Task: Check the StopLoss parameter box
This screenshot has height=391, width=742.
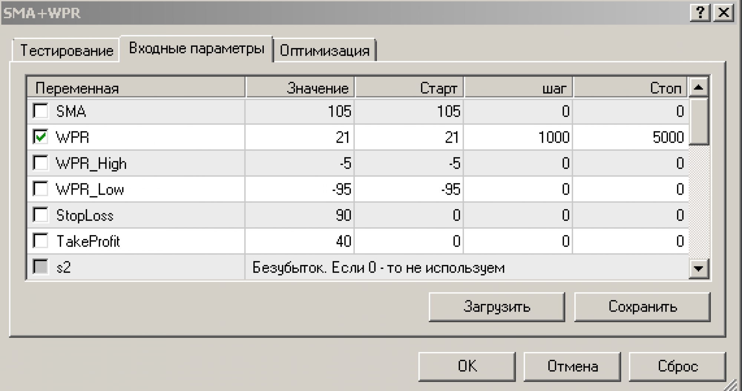Action: pos(40,215)
